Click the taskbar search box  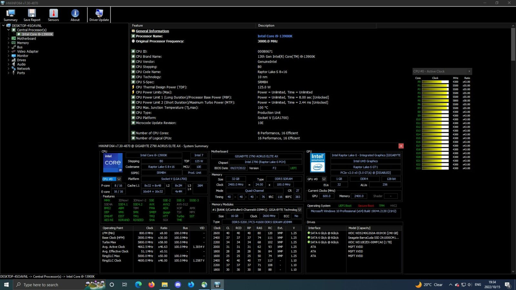(x=49, y=285)
